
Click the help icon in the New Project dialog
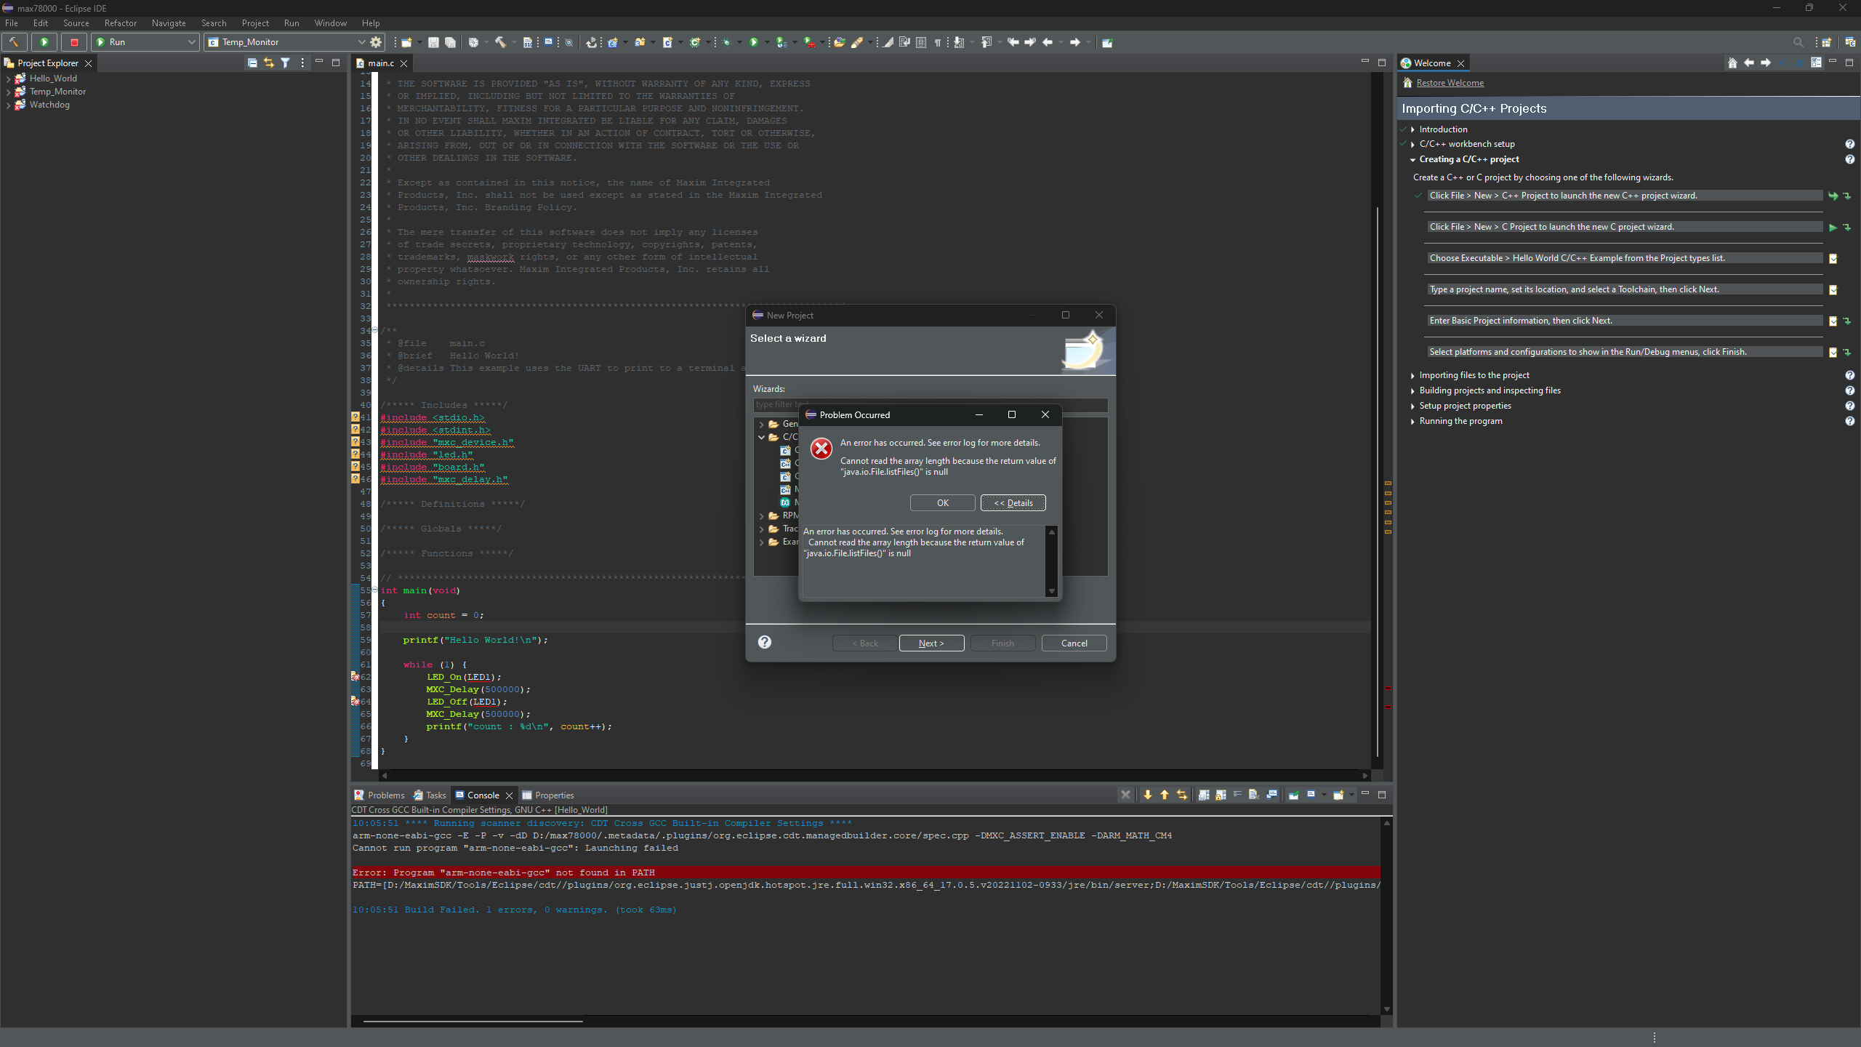click(x=764, y=642)
